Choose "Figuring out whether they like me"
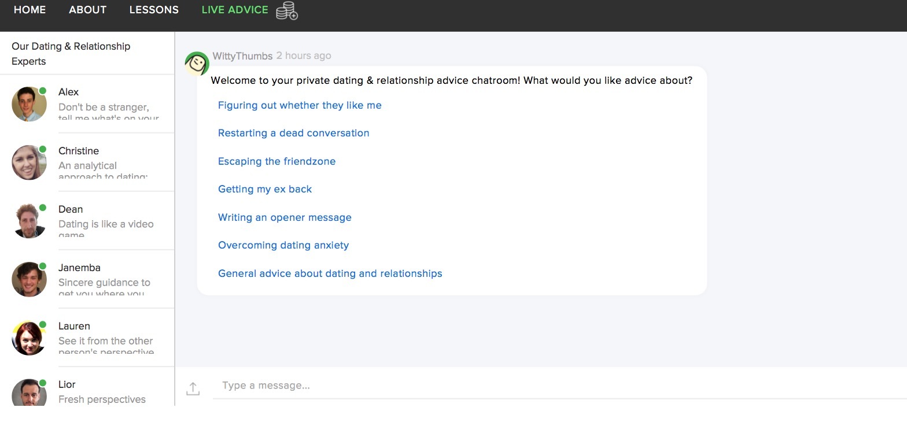Image resolution: width=907 pixels, height=422 pixels. click(300, 105)
